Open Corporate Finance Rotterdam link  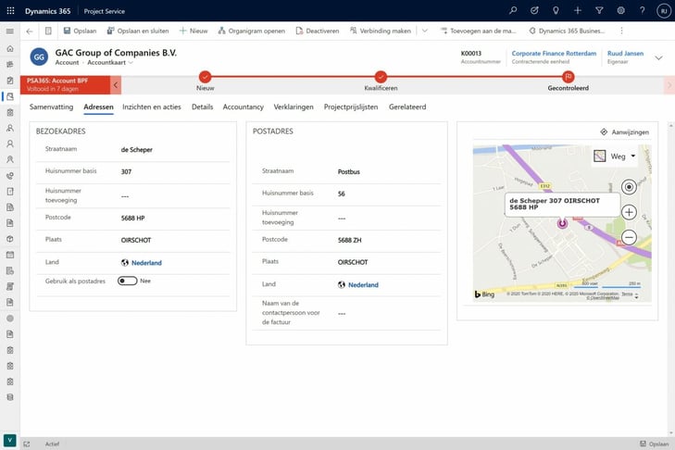coord(554,54)
